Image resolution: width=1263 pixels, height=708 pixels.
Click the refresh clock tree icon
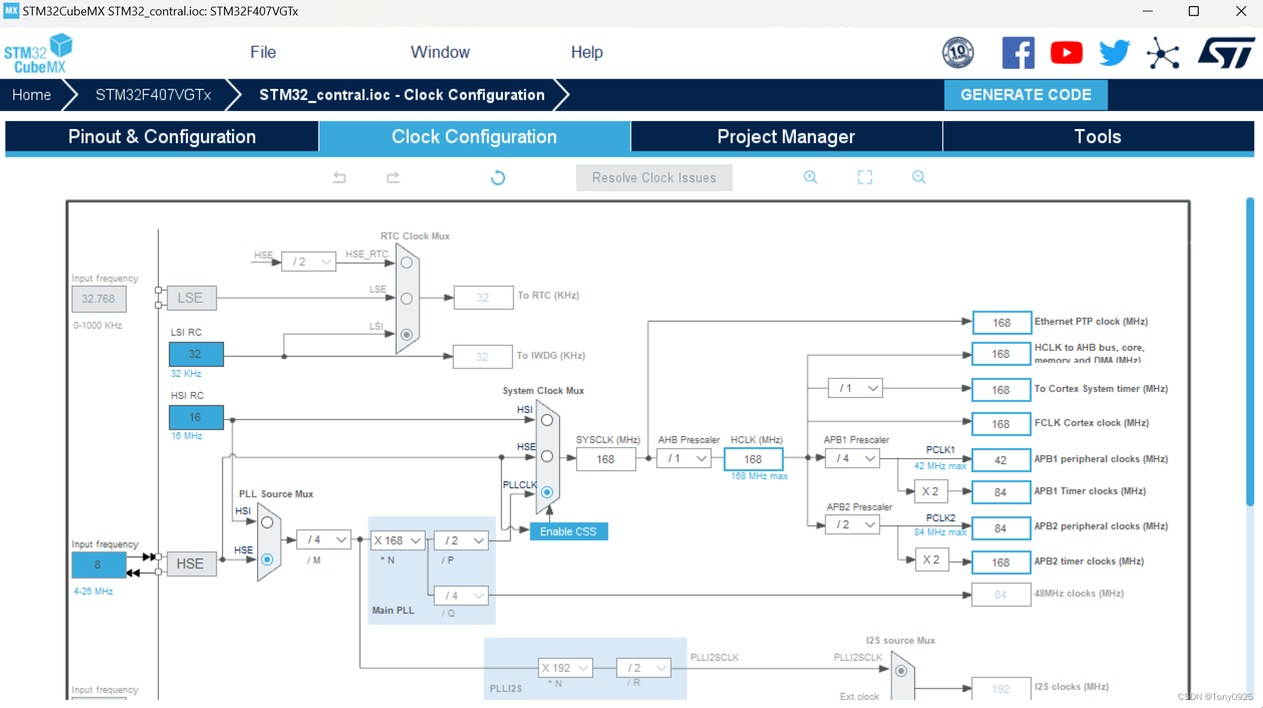[498, 177]
